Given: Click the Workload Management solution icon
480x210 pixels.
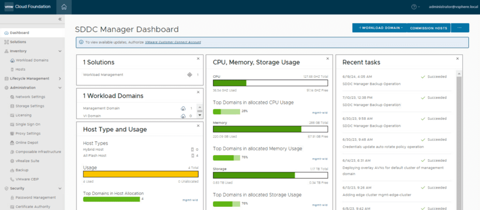Looking at the screenshot, I should (x=189, y=74).
